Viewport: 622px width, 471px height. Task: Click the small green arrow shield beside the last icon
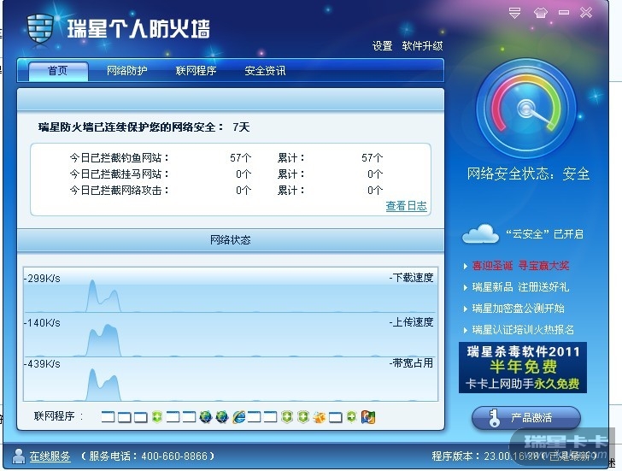[x=351, y=416]
